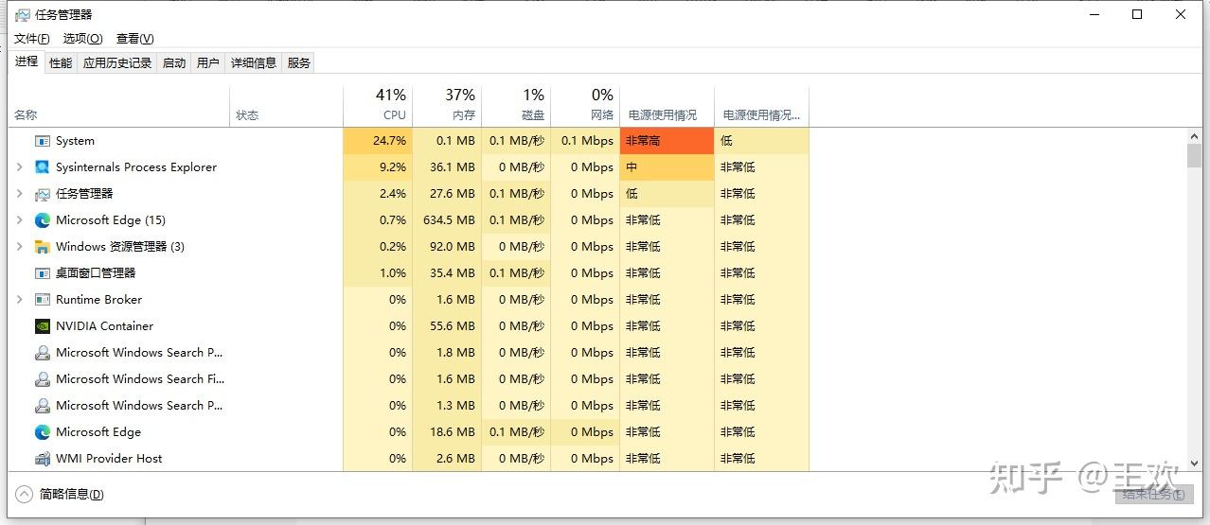Maximize the Task Manager window

1137,14
